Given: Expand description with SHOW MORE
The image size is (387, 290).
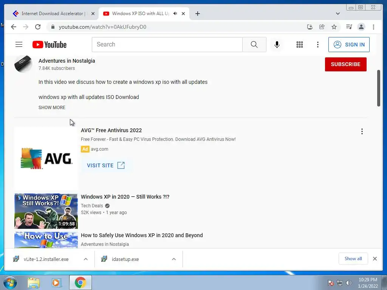Looking at the screenshot, I should tap(52, 108).
